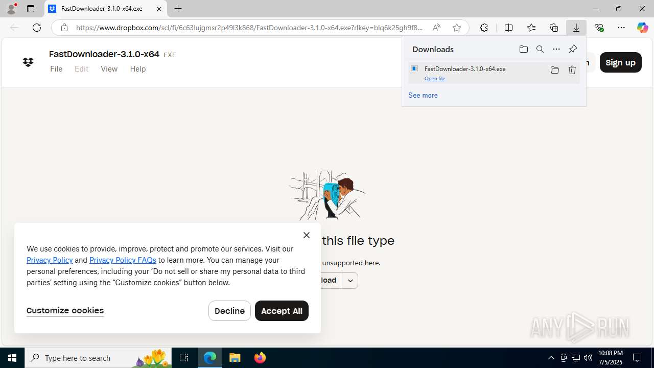Close the cookie consent dialog
Screen dimensions: 654x368
306,235
